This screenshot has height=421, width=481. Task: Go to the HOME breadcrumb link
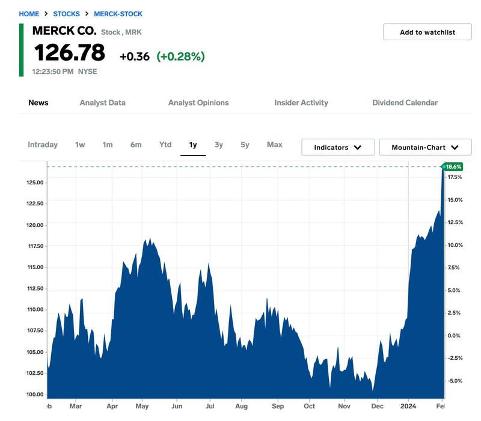click(29, 14)
